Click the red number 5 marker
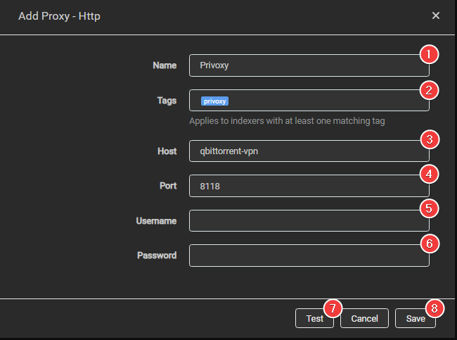 click(x=429, y=208)
